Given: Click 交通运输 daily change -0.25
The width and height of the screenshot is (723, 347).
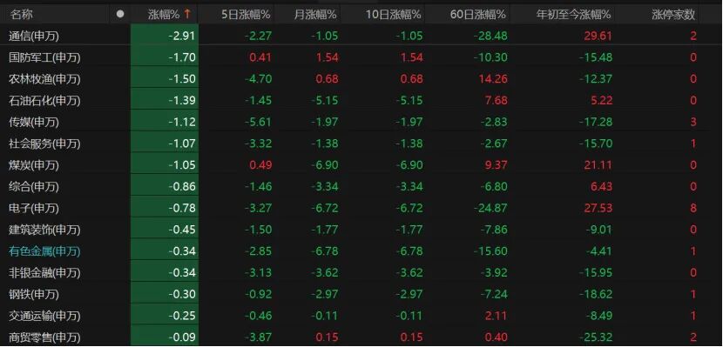Looking at the screenshot, I should point(182,316).
